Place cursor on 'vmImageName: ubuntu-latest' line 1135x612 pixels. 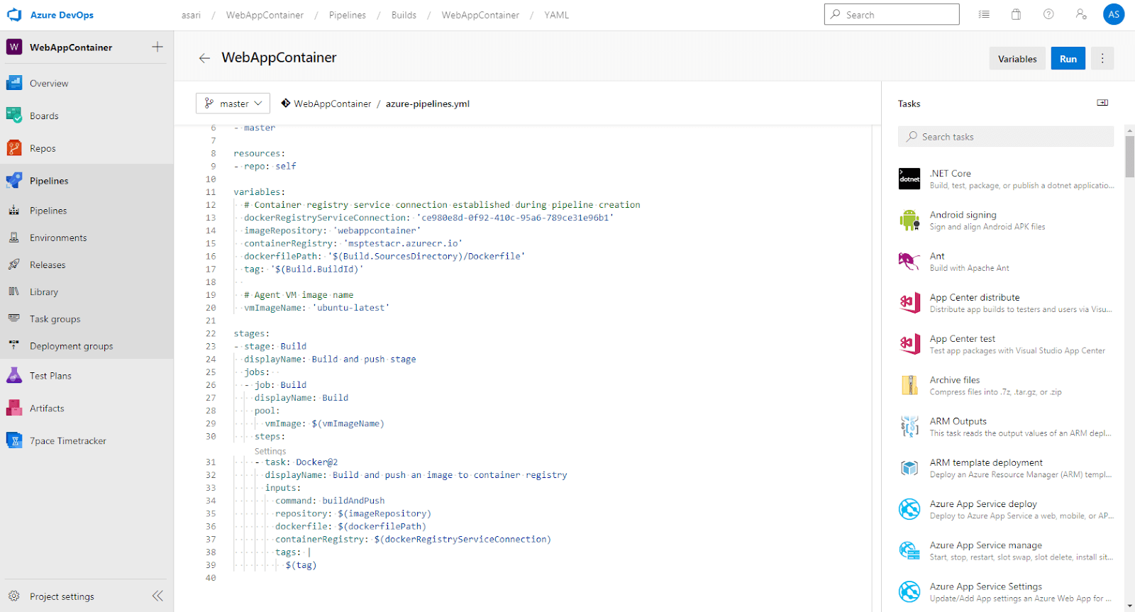coord(316,308)
